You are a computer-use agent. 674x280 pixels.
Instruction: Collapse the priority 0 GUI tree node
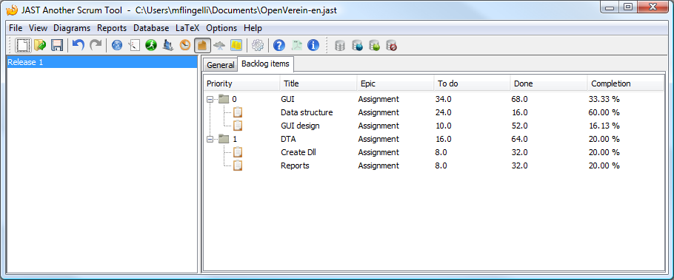tap(210, 99)
